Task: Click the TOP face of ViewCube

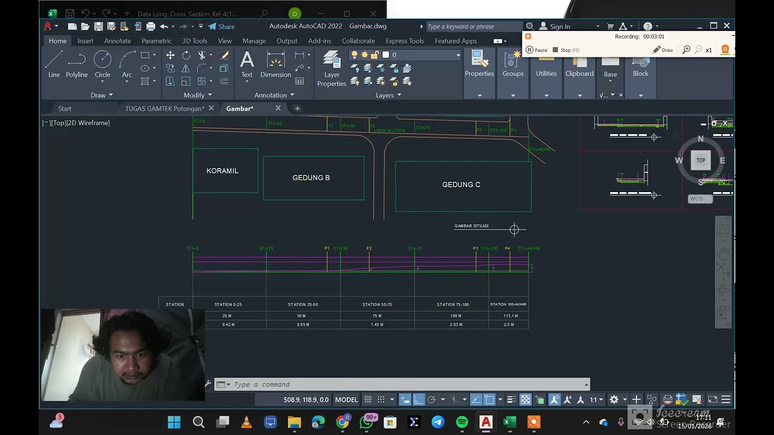Action: pos(700,160)
